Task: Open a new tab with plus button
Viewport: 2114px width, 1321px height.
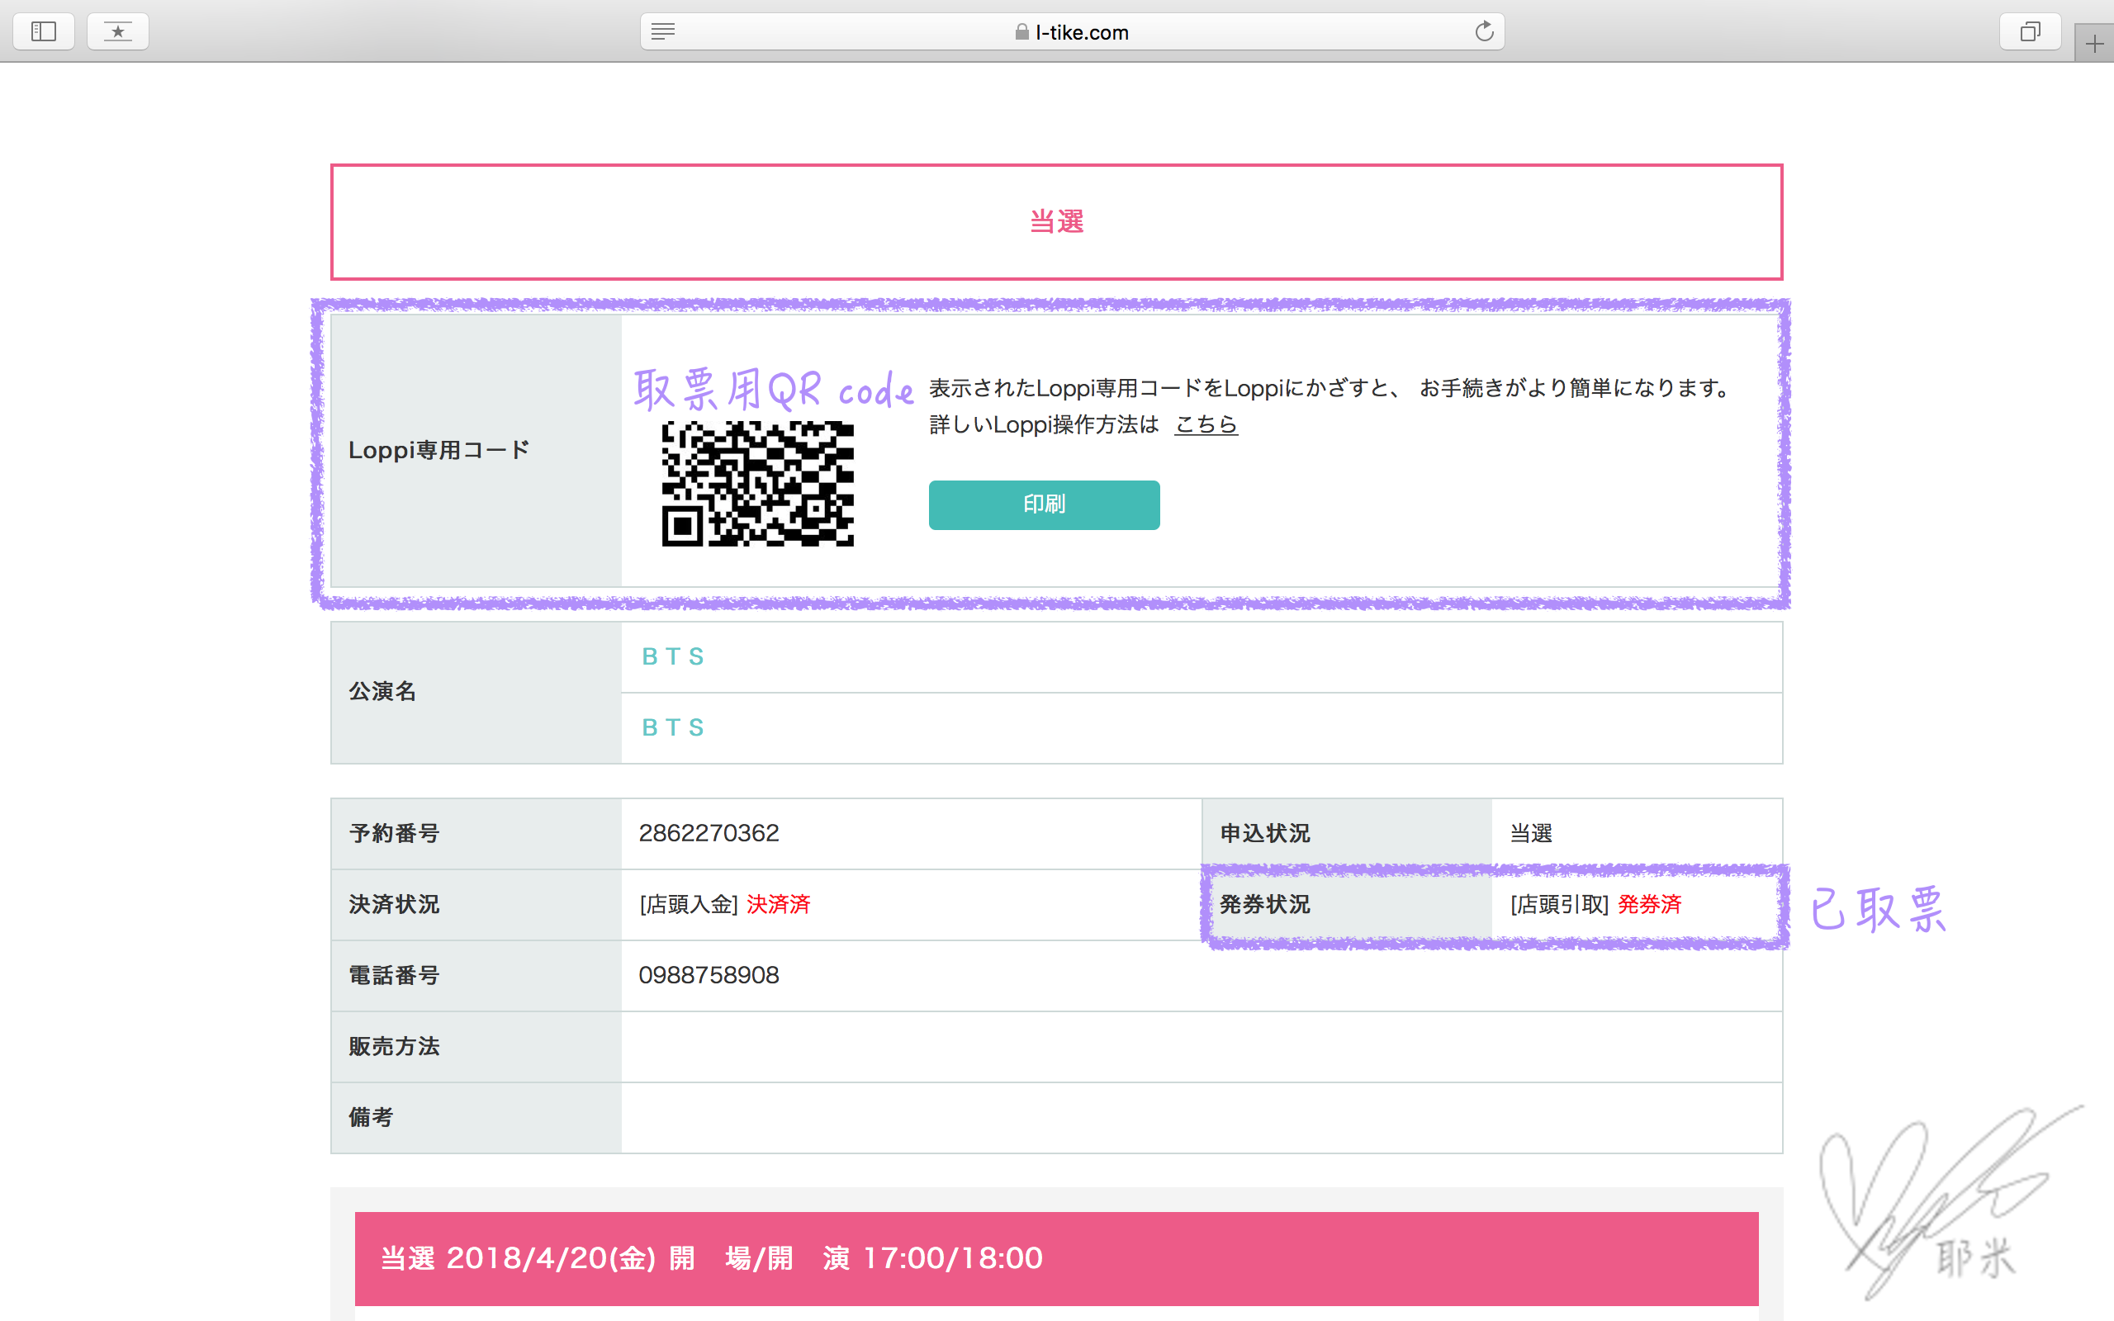Action: tap(2094, 44)
